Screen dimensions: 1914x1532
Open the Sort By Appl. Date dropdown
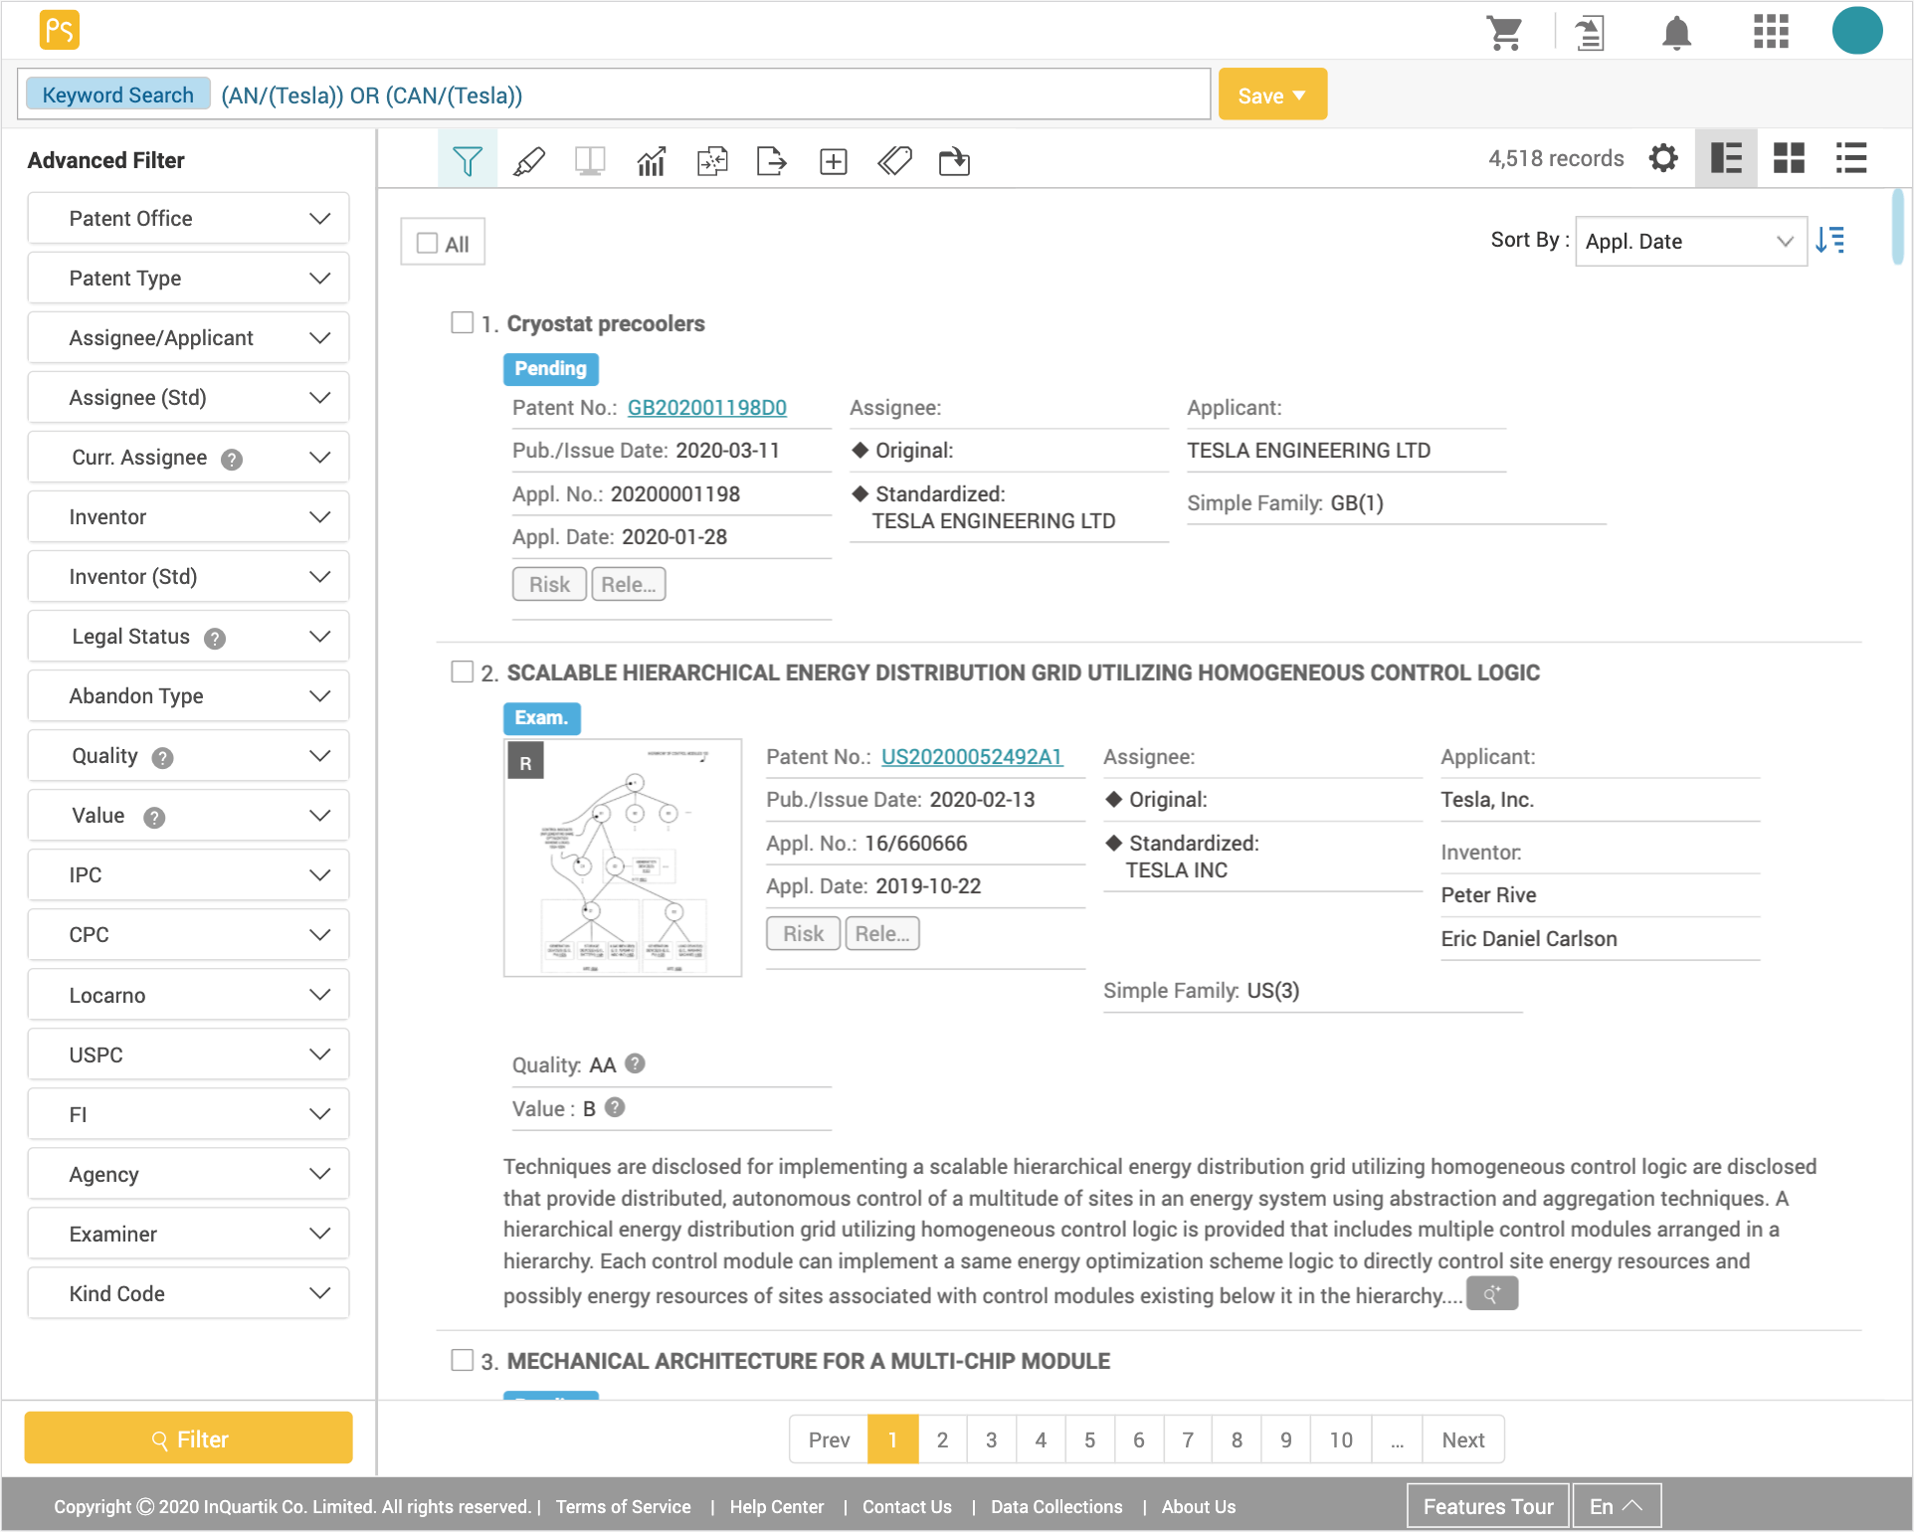click(x=1690, y=241)
